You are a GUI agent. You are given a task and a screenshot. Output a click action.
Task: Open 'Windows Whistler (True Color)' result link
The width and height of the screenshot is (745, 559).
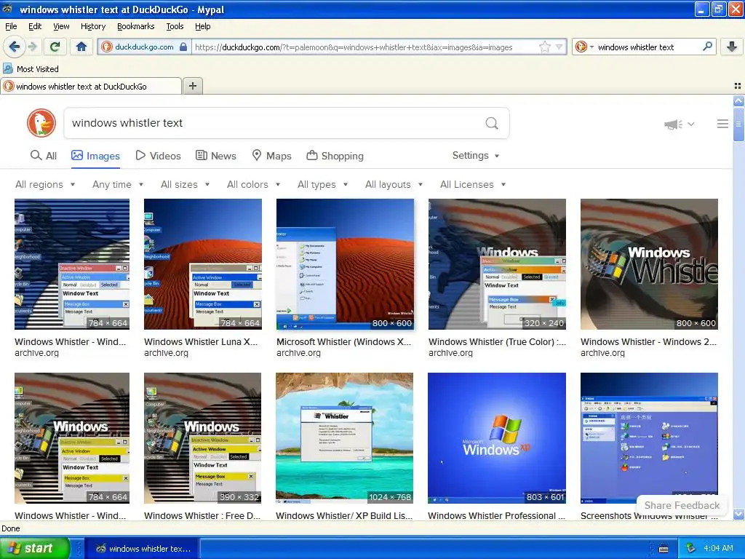coord(497,342)
